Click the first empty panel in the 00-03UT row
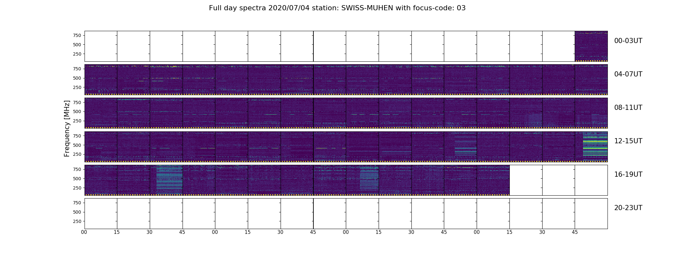The width and height of the screenshot is (675, 257). [x=101, y=46]
